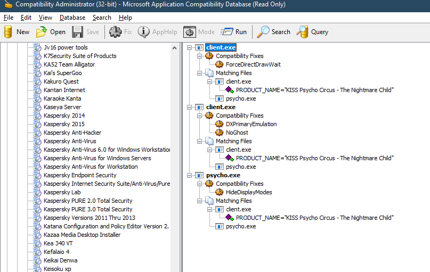430x272 pixels.
Task: Collapse Compatibility Fixes above ForceDirectDrawWait
Action: pos(199,56)
